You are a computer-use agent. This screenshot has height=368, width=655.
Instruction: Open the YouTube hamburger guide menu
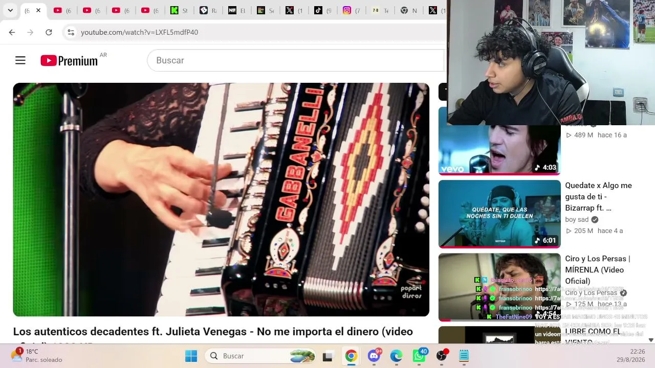click(20, 60)
